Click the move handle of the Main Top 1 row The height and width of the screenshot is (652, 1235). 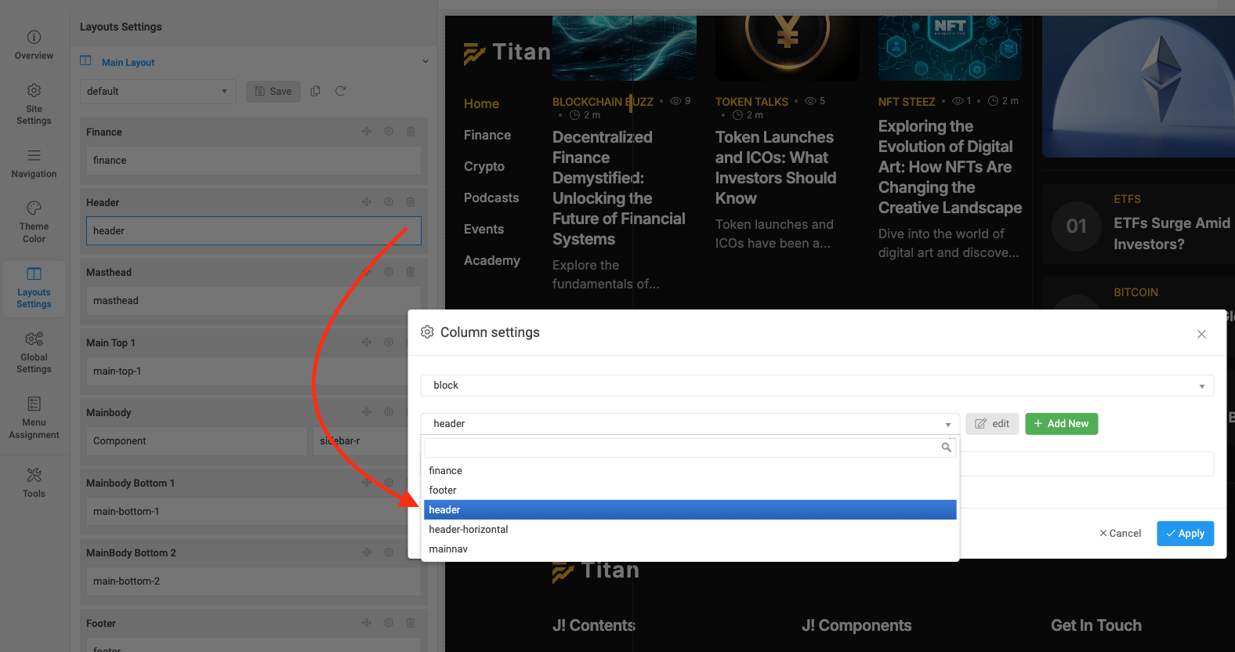[x=367, y=342]
